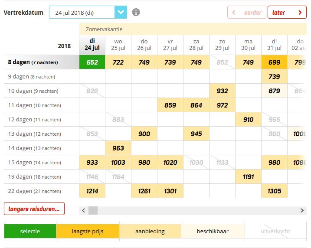Viewport: 311px width, 248px height.
Task: Click langere reisduren button
Action: (x=34, y=209)
